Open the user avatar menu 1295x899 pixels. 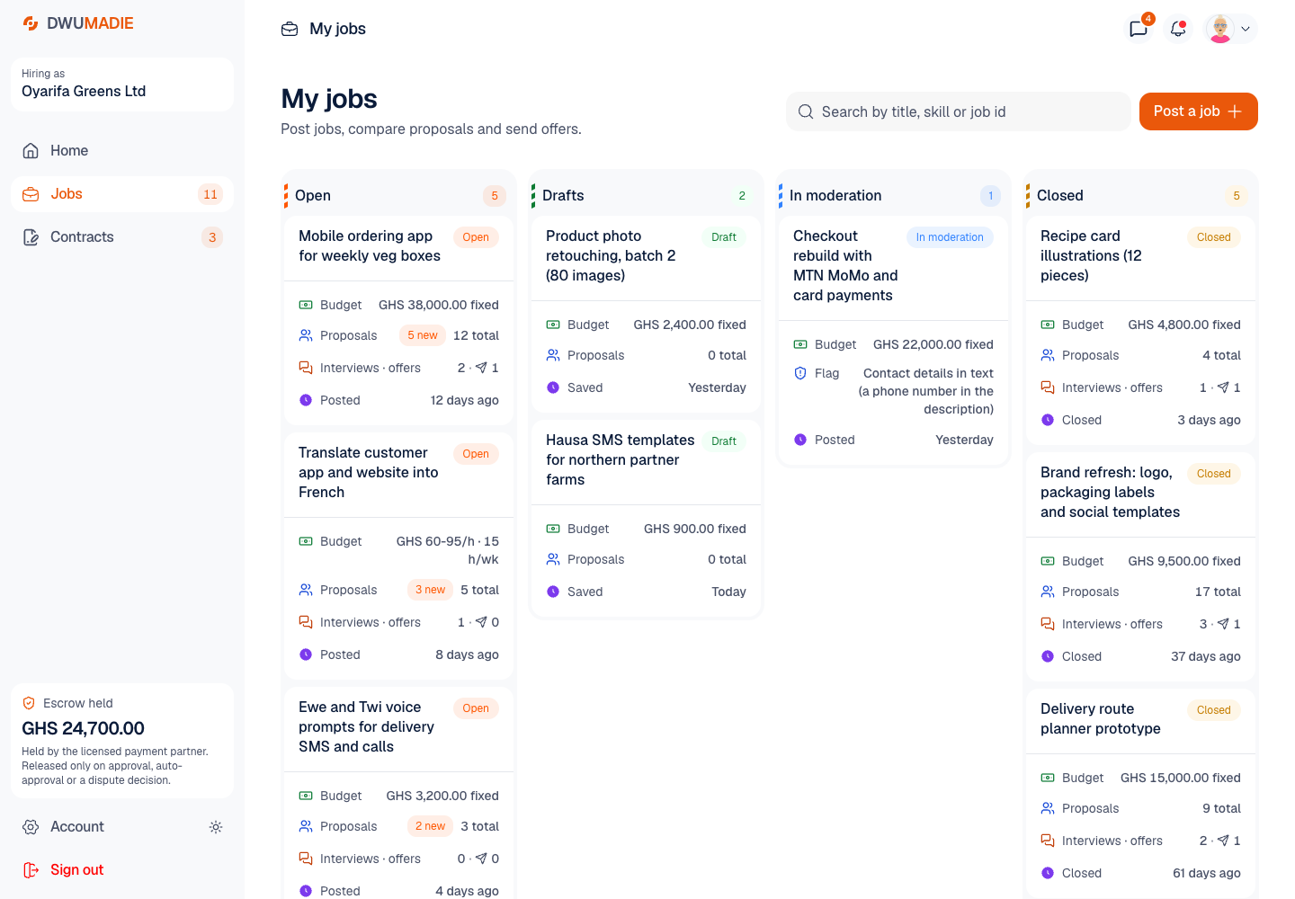coord(1220,29)
